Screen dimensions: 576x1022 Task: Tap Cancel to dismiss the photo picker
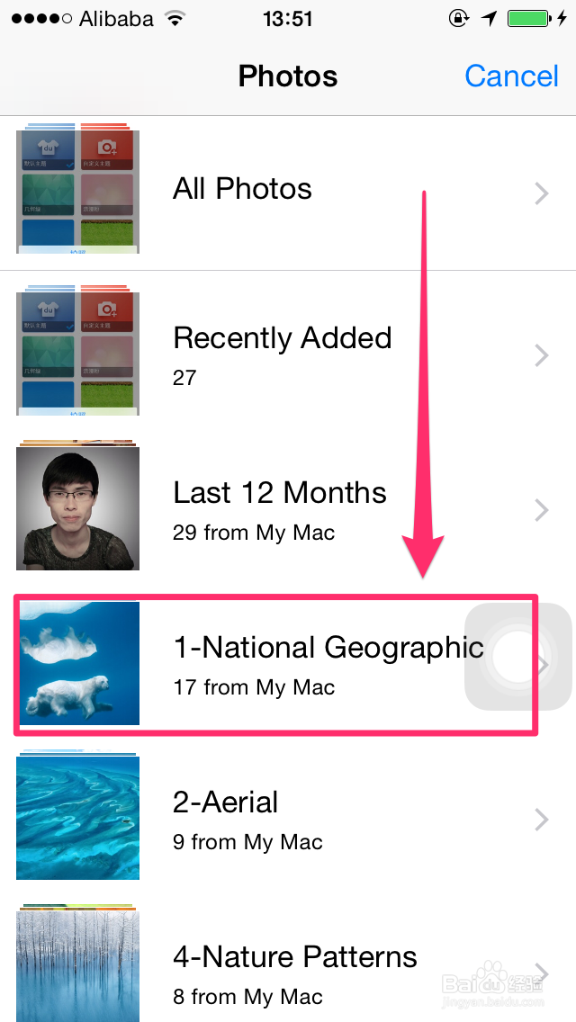click(x=511, y=76)
